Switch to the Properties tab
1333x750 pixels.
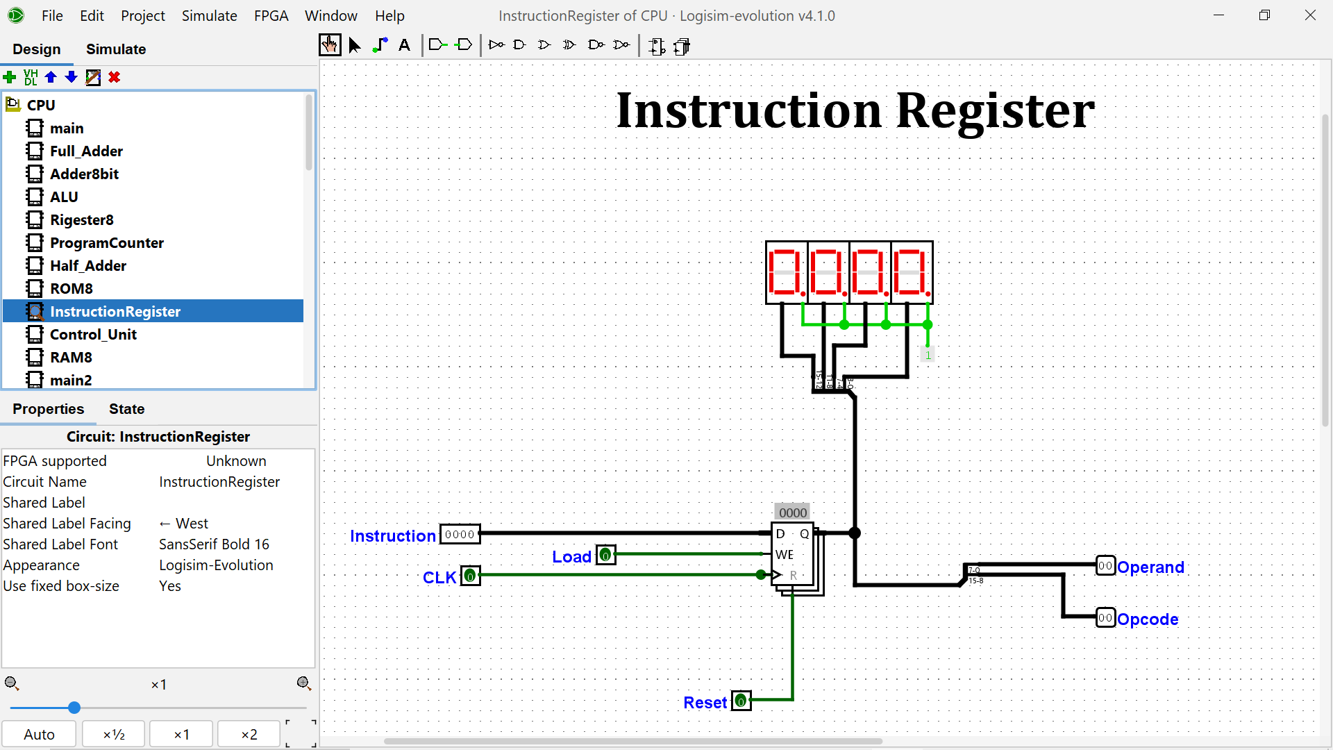click(x=48, y=409)
